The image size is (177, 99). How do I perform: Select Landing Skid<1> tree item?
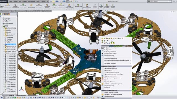11,51
